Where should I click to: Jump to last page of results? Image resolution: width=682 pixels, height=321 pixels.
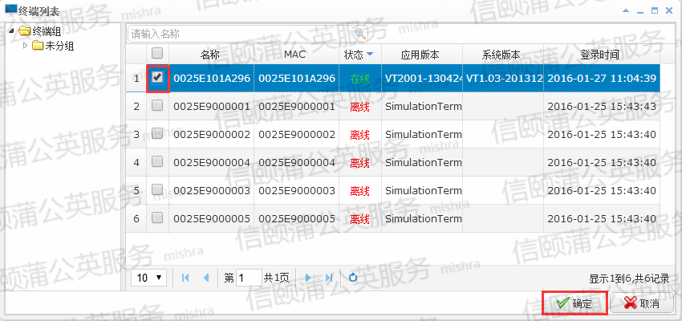click(x=328, y=278)
